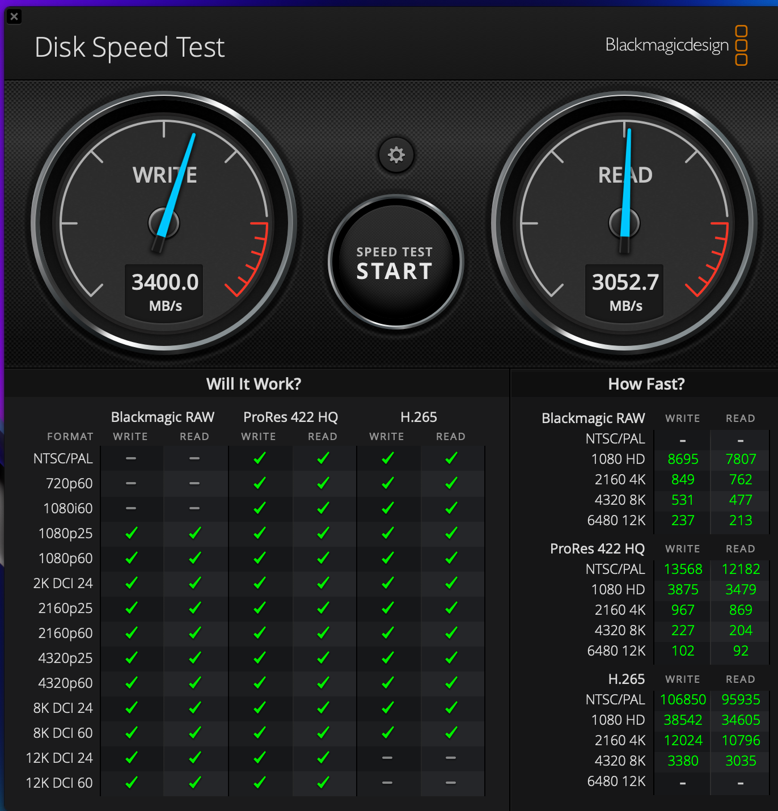
Task: Click the ProRes 422 HQ read checkmark for 12K DCI 60
Action: pos(323,783)
